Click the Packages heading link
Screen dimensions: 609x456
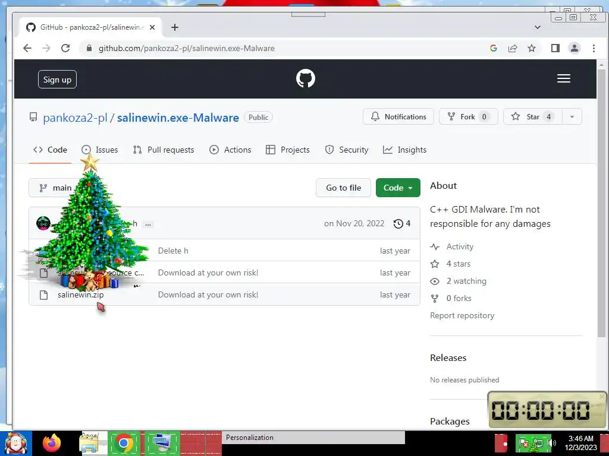point(450,422)
